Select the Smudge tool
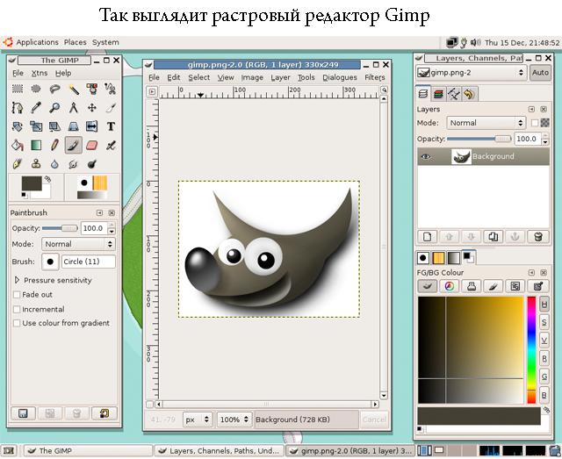562x459 pixels. pos(74,164)
